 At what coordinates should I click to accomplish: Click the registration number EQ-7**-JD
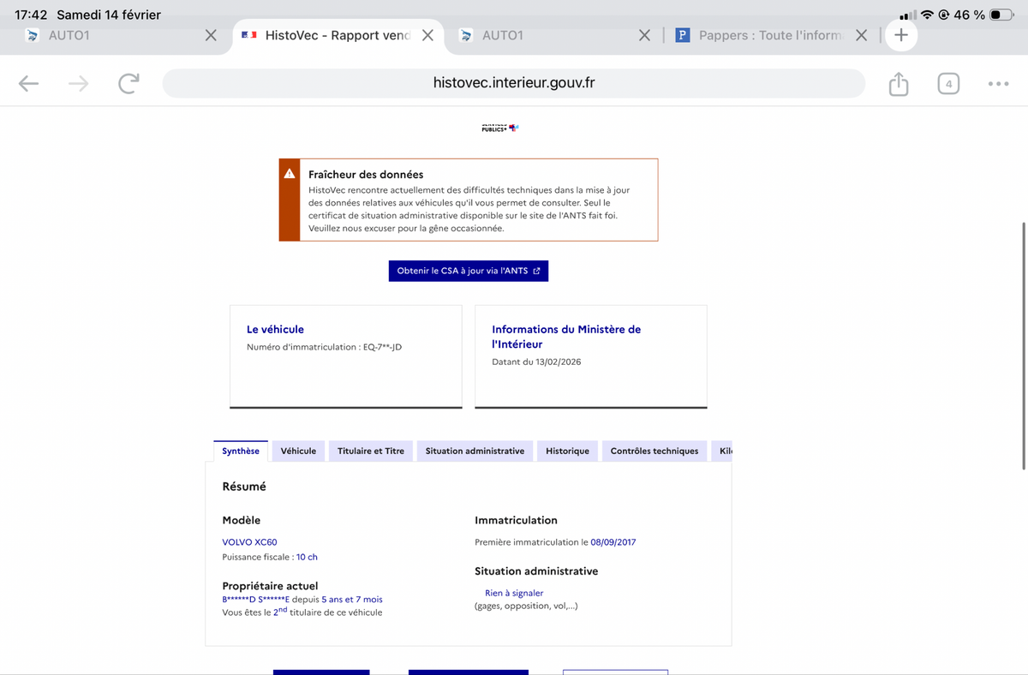coord(383,347)
